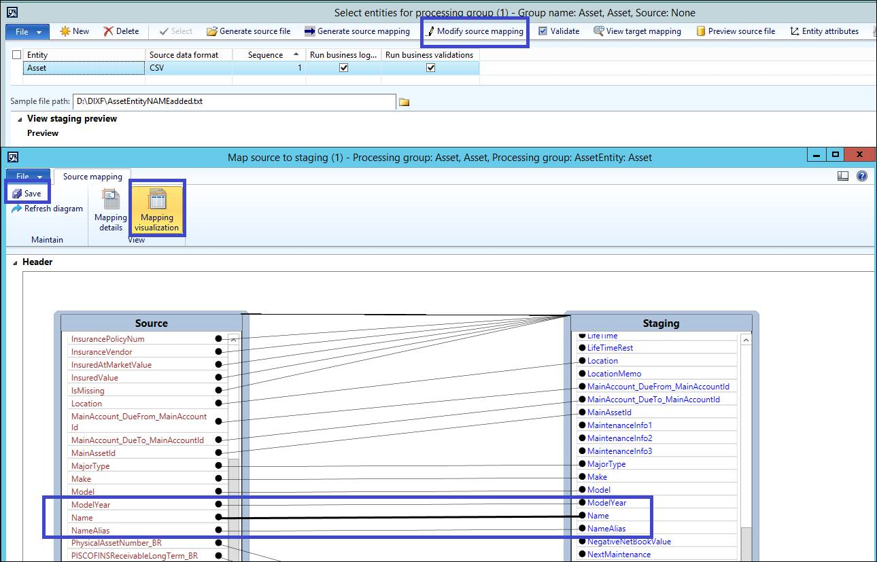877x562 pixels.
Task: Open Preview source file
Action: pos(735,31)
